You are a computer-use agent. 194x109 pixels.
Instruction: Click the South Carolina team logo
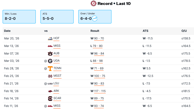click(50, 99)
